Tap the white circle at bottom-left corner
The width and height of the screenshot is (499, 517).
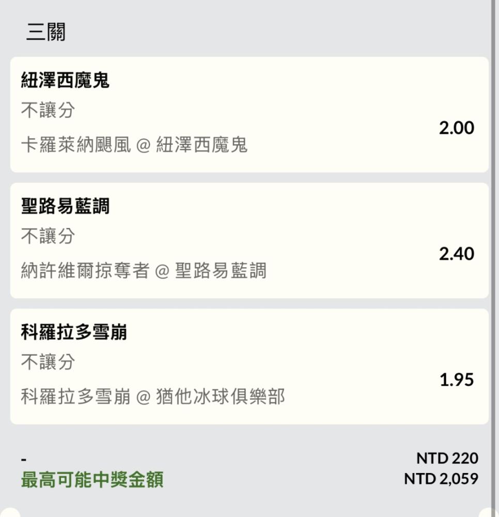click(9, 512)
